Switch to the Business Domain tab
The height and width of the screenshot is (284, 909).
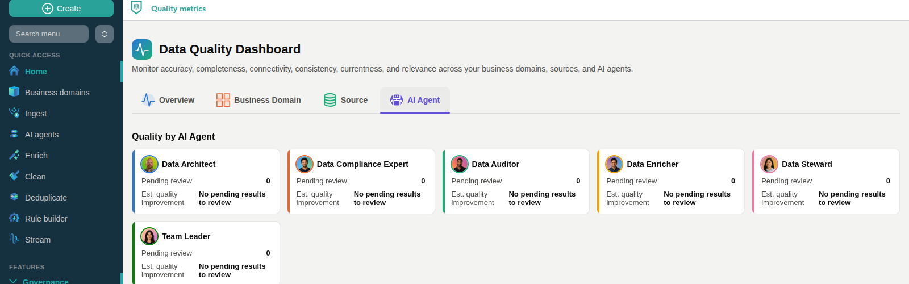(x=258, y=100)
